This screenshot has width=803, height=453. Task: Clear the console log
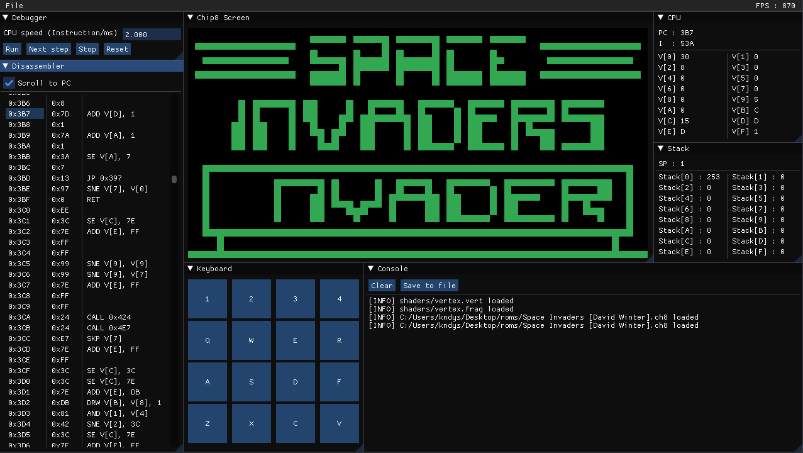pyautogui.click(x=382, y=285)
